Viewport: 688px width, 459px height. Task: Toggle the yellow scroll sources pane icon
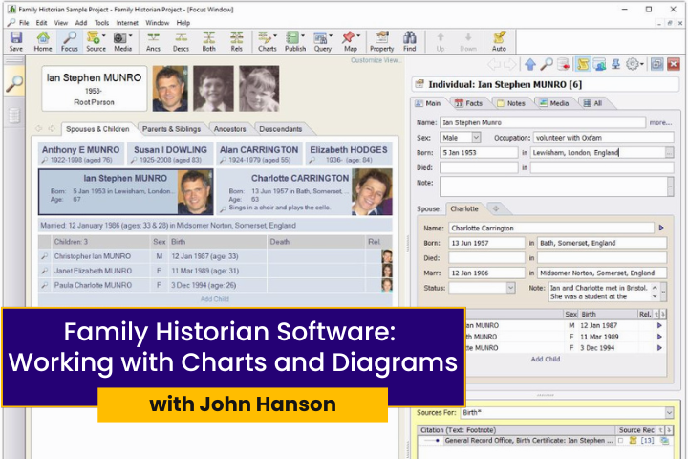tap(583, 65)
